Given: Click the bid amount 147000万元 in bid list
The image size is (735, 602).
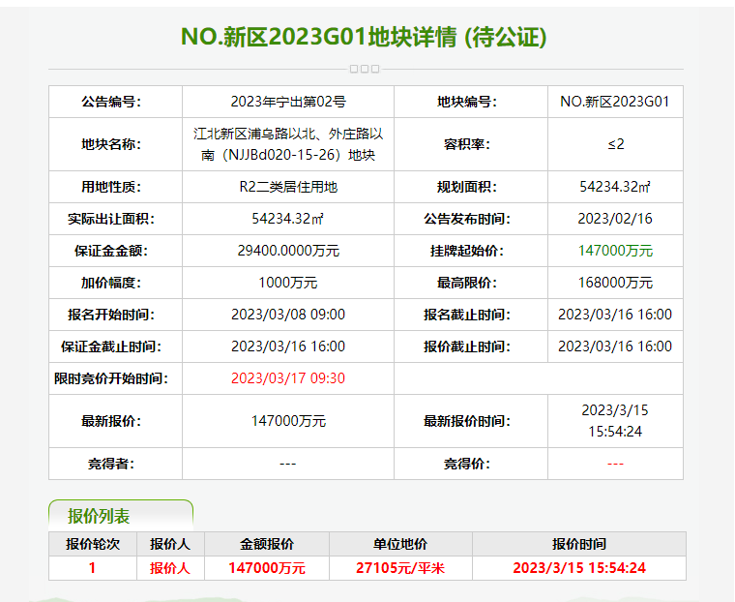Looking at the screenshot, I should [x=266, y=568].
